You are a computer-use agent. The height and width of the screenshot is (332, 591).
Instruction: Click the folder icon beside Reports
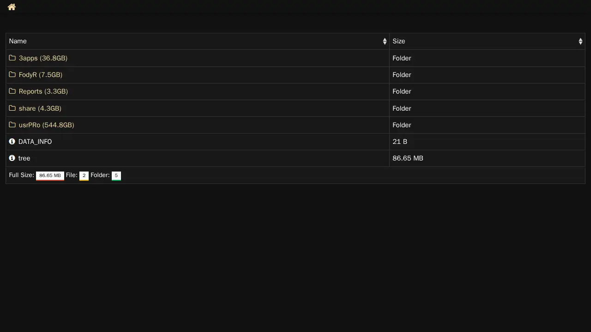click(x=12, y=91)
